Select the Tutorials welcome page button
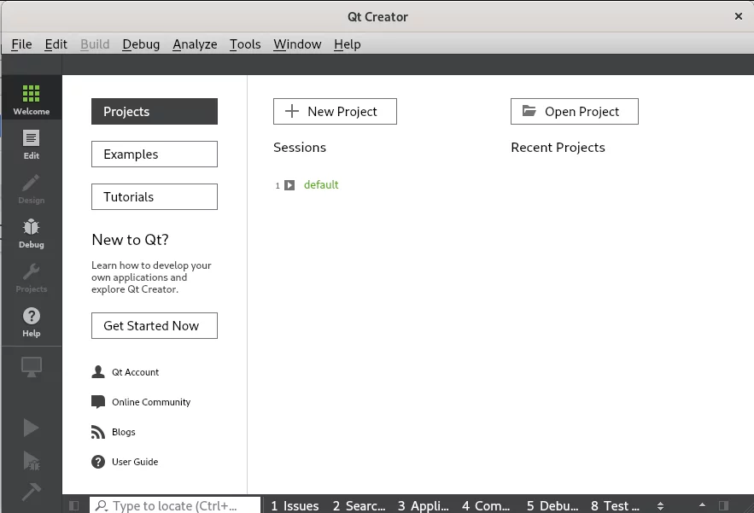 [155, 196]
